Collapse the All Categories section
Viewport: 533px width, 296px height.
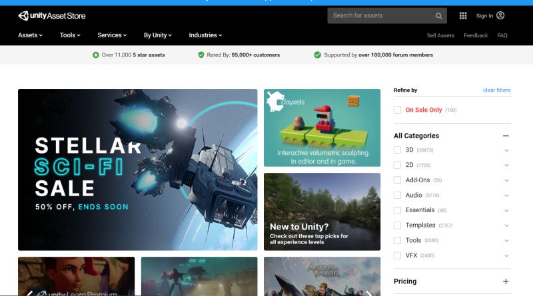point(506,136)
